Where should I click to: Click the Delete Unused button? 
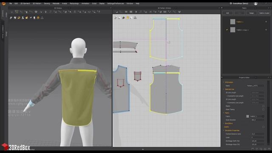coord(264,13)
